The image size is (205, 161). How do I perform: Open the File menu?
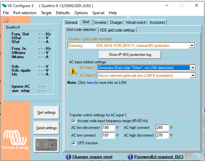pyautogui.click(x=6, y=13)
